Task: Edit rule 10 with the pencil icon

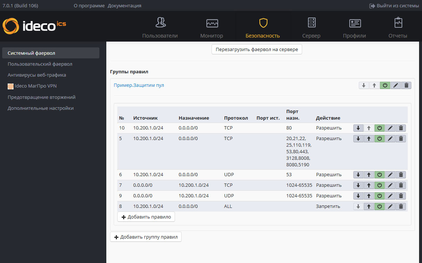Action: (x=390, y=128)
